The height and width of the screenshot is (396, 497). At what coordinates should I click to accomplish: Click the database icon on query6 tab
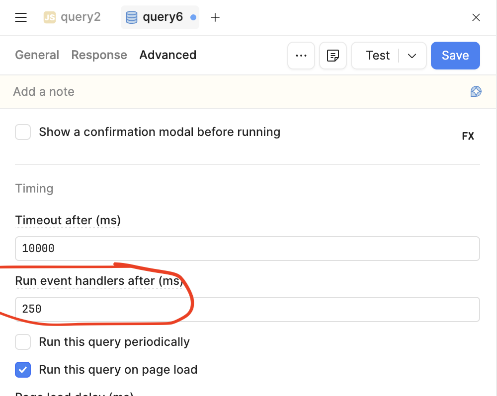point(132,18)
